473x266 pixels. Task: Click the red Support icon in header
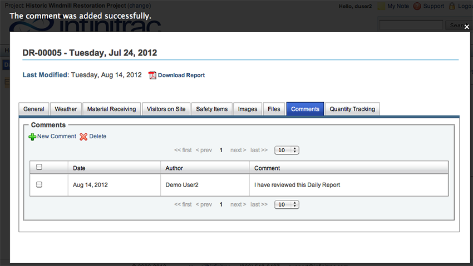pyautogui.click(x=417, y=6)
